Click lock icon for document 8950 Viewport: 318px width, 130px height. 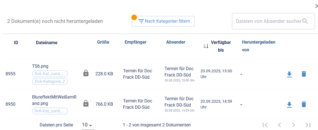point(86,104)
